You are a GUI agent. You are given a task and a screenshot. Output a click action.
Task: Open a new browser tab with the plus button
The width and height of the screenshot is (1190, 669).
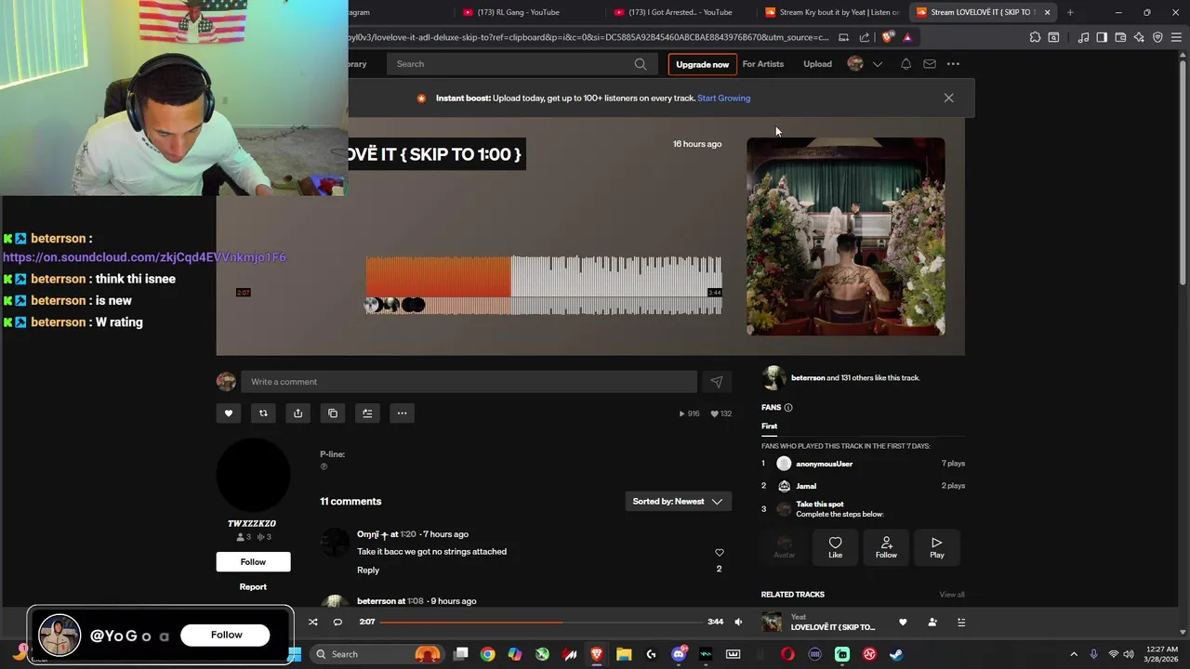click(1070, 12)
